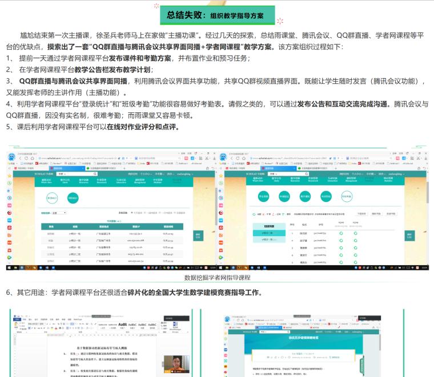Click the filled teal circle button in left screenshot
The width and height of the screenshot is (434, 377).
click(x=73, y=197)
